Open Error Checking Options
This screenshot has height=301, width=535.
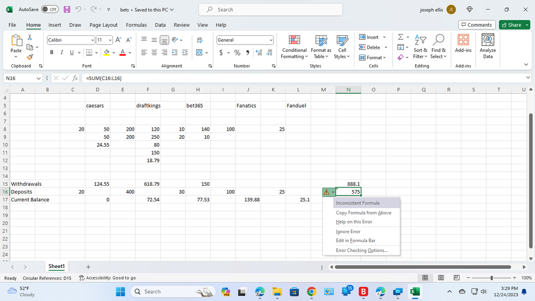click(x=361, y=251)
